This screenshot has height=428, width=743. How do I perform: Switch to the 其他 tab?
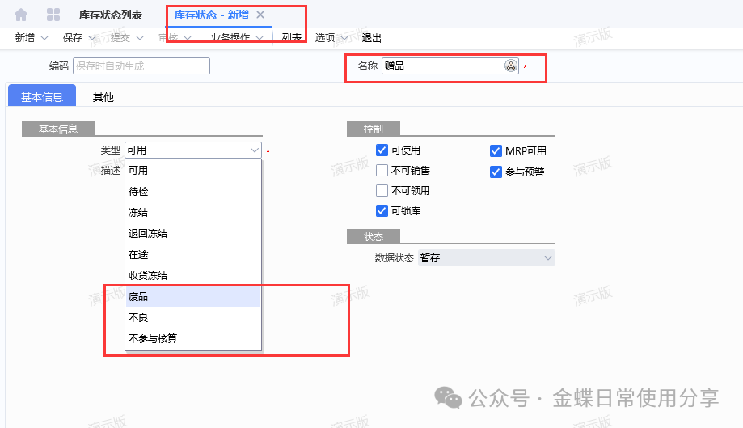pos(103,97)
